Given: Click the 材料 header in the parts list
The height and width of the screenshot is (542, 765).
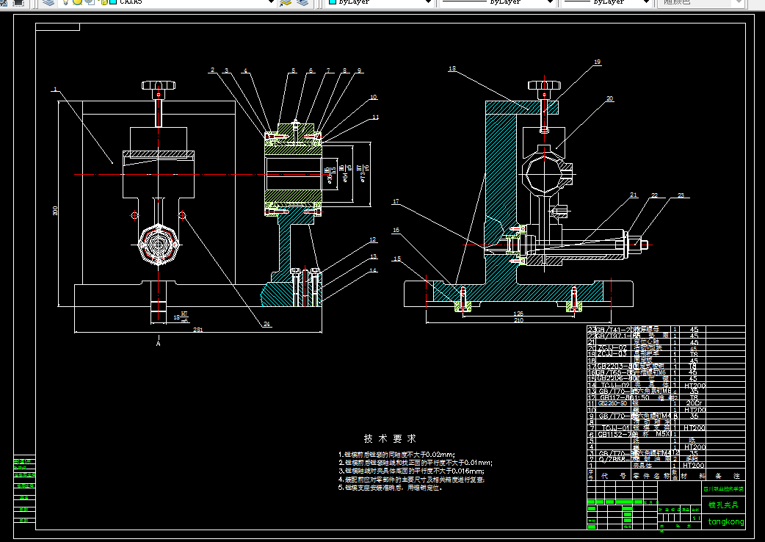Looking at the screenshot, I should click(695, 476).
